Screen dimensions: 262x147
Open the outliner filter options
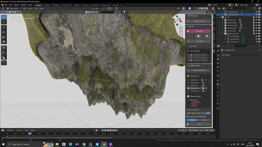tap(254, 8)
